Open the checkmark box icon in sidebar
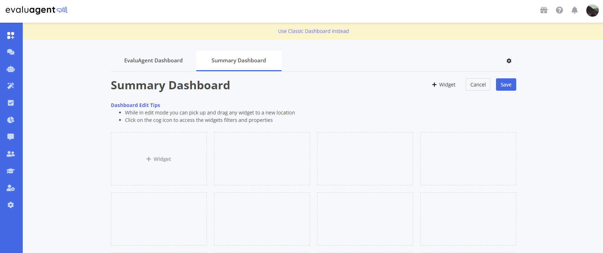 click(11, 103)
